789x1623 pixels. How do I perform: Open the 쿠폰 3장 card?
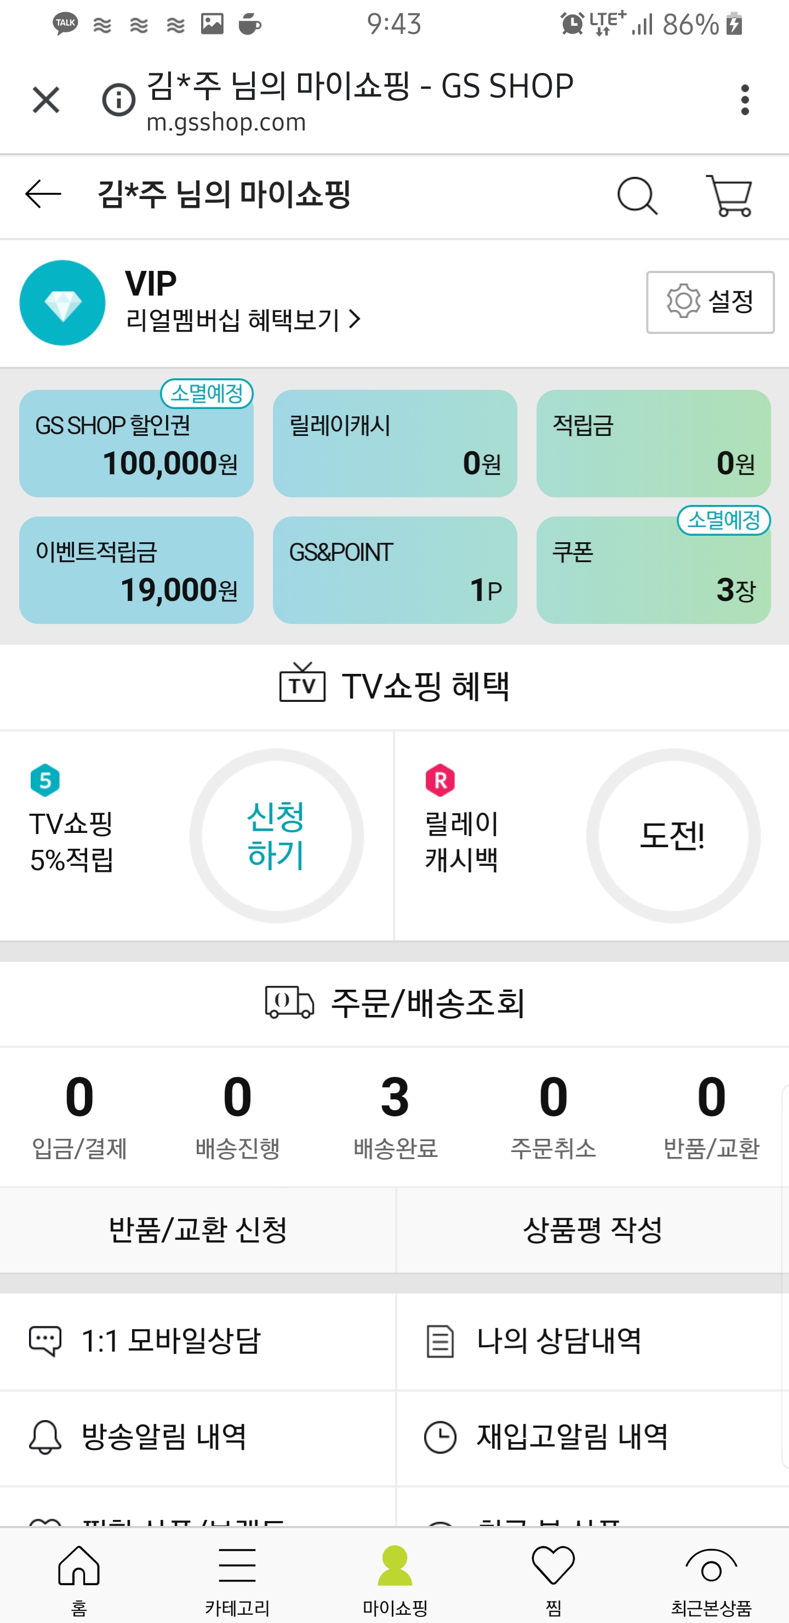(x=653, y=570)
